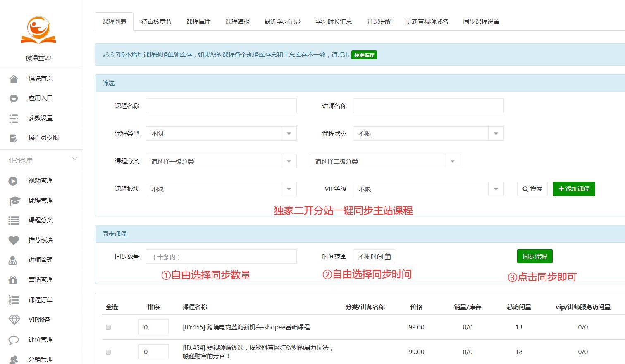Image resolution: width=625 pixels, height=364 pixels.
Task: Open the 课程状态 dropdown
Action: (428, 133)
